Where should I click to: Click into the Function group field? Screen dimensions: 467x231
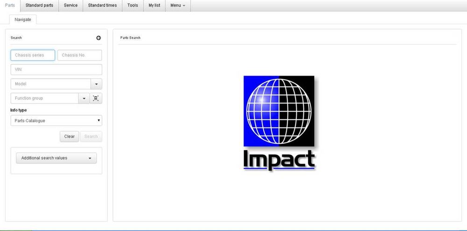pos(45,98)
